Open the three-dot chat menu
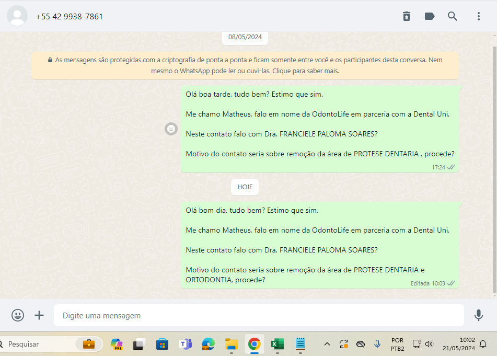Viewport: 497px width, 356px height. click(x=479, y=16)
